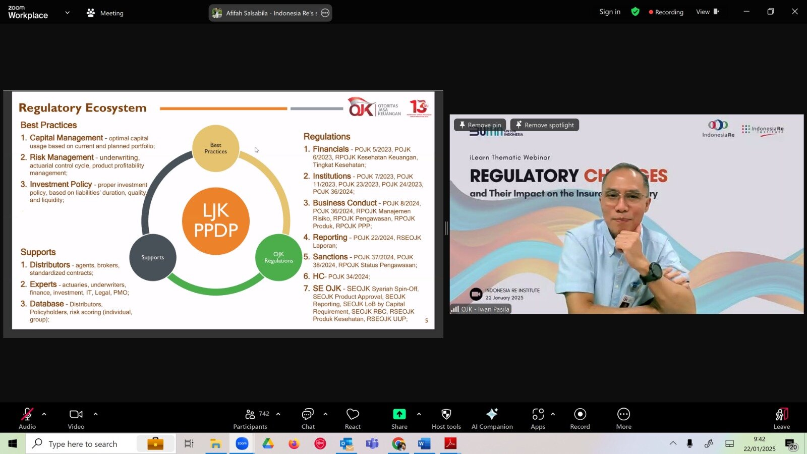Expand audio settings arrow next to Audio
Image resolution: width=807 pixels, height=454 pixels.
[x=44, y=414]
